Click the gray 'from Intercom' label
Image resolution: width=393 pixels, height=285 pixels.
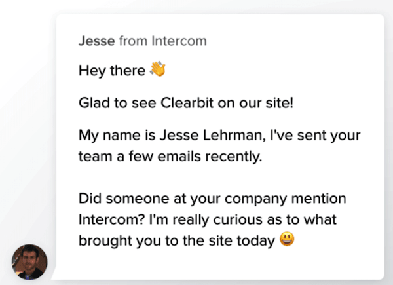point(163,41)
